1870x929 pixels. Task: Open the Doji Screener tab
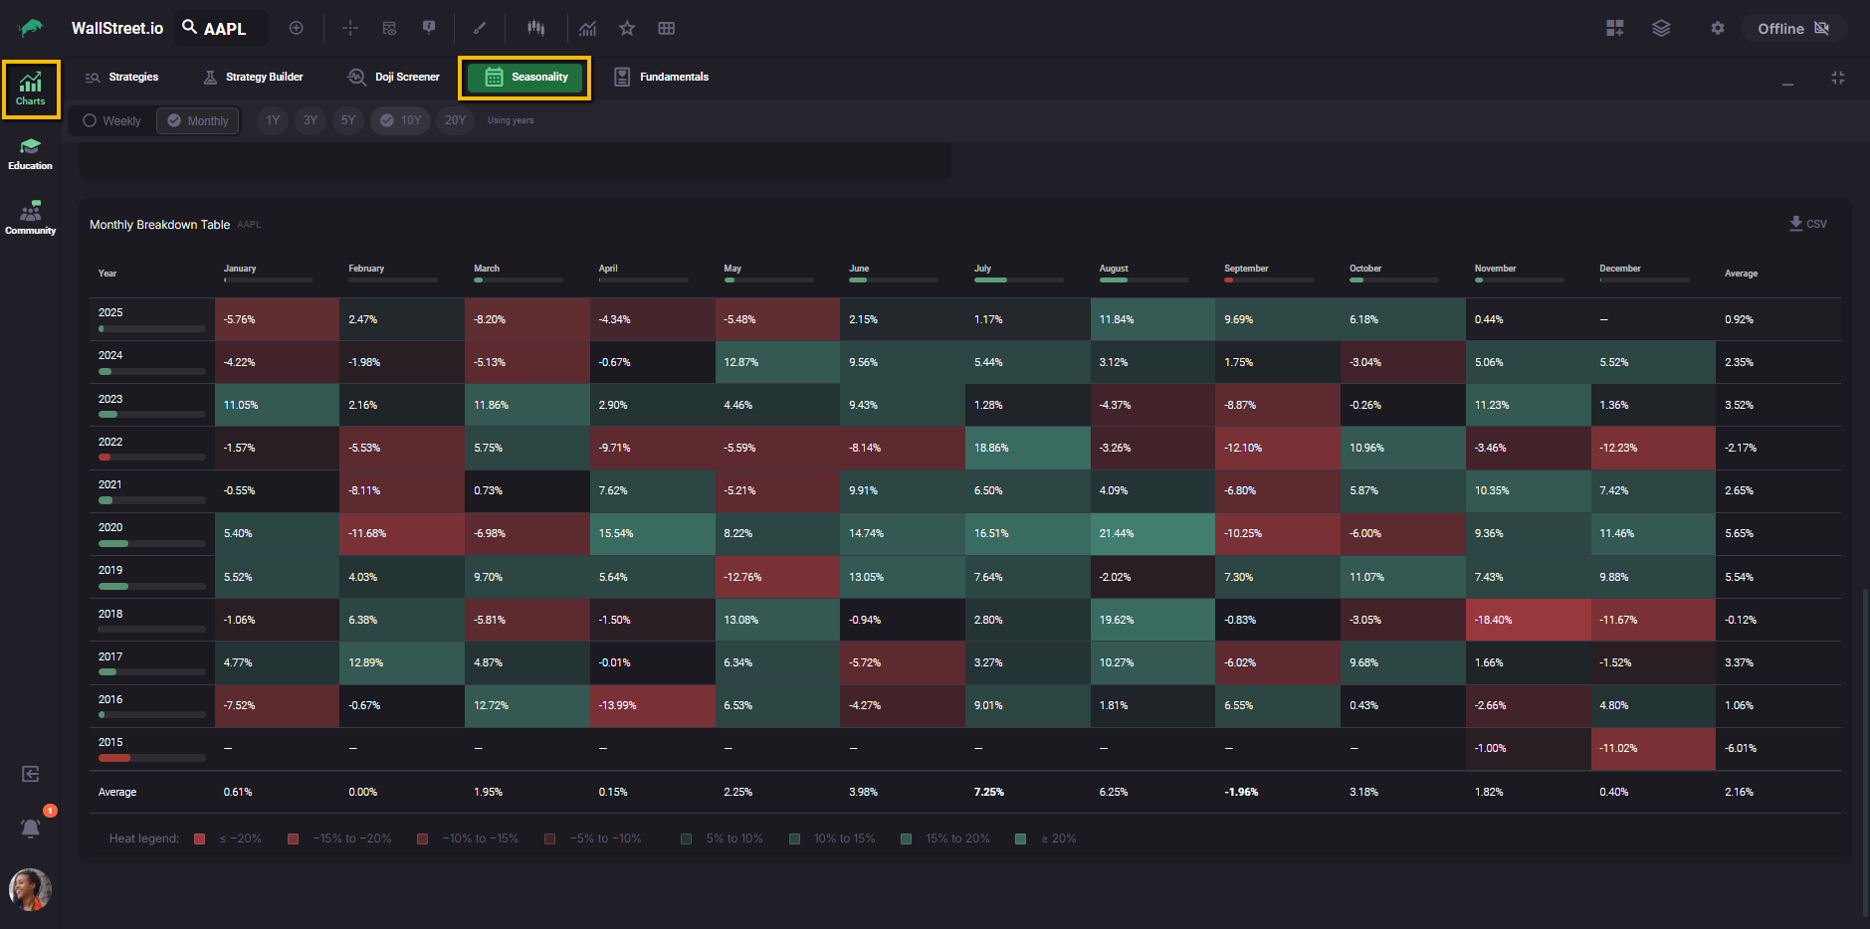[394, 77]
